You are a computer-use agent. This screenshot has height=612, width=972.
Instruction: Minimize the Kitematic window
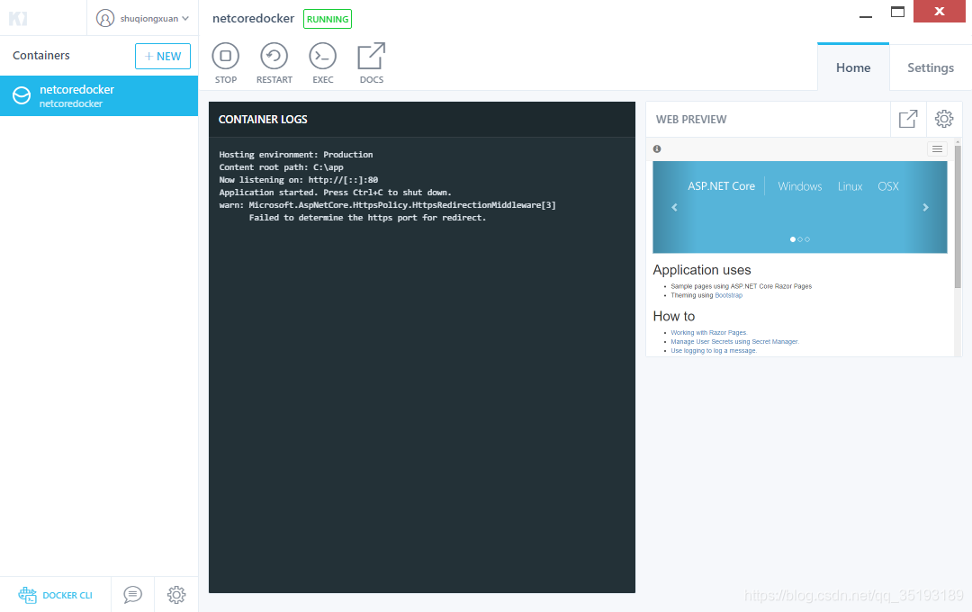[x=866, y=17]
